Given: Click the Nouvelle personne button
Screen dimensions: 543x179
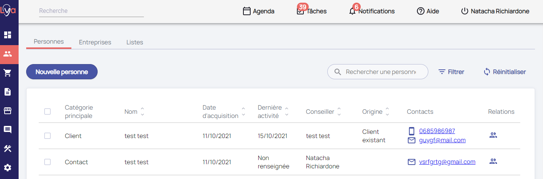Looking at the screenshot, I should [x=62, y=72].
